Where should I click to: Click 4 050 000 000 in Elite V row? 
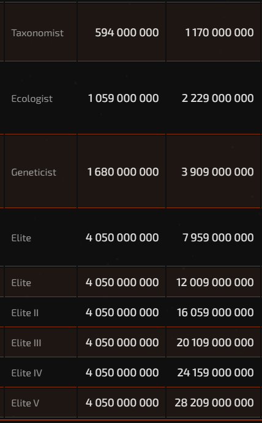point(122,403)
